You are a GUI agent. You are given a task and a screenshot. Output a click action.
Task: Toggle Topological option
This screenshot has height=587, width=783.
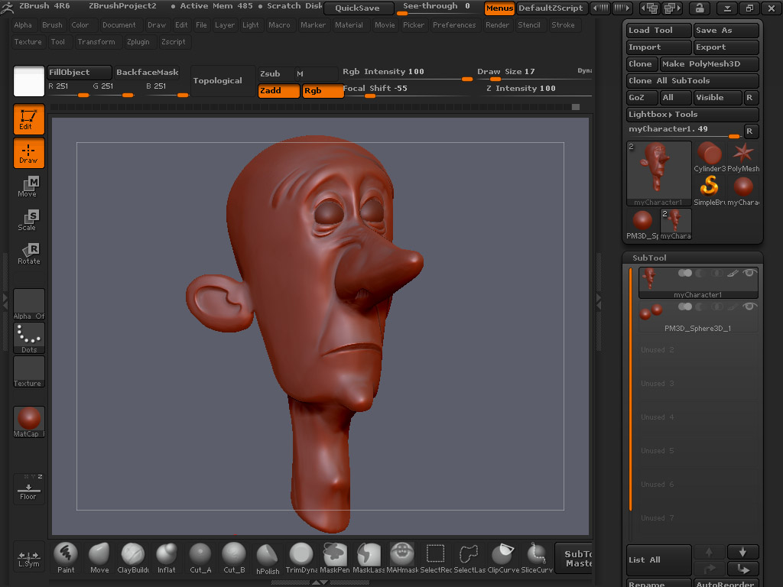(x=223, y=81)
